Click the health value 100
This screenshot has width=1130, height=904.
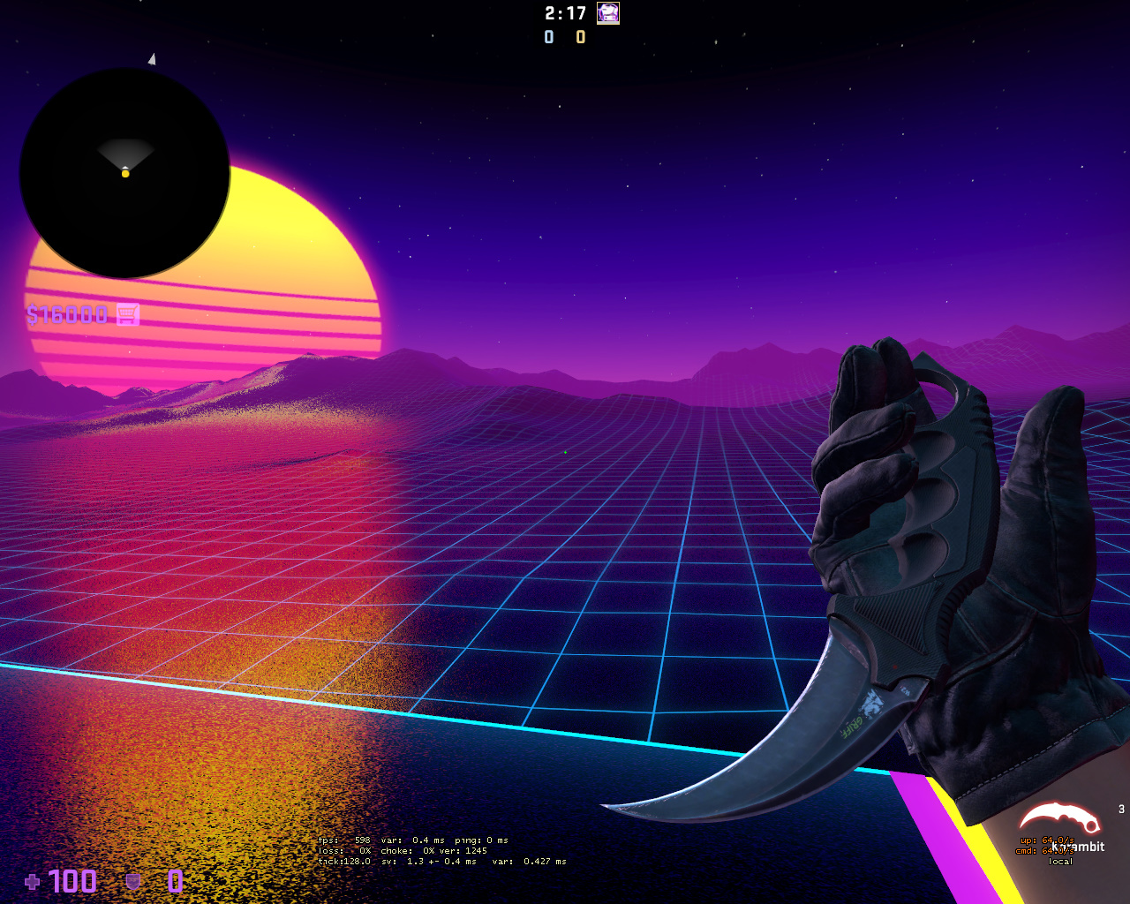point(72,881)
